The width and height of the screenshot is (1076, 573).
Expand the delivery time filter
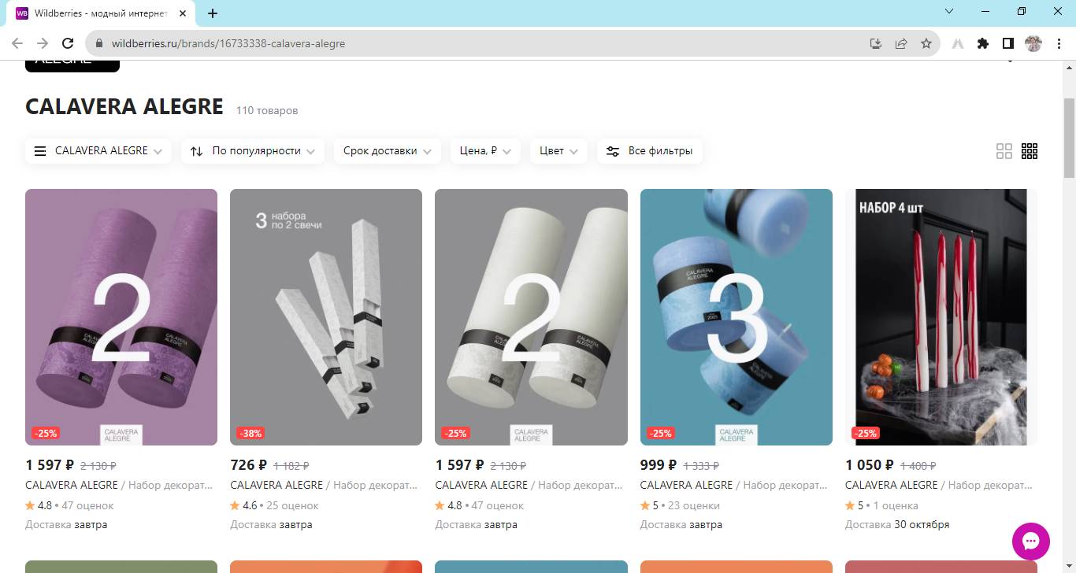coord(387,151)
